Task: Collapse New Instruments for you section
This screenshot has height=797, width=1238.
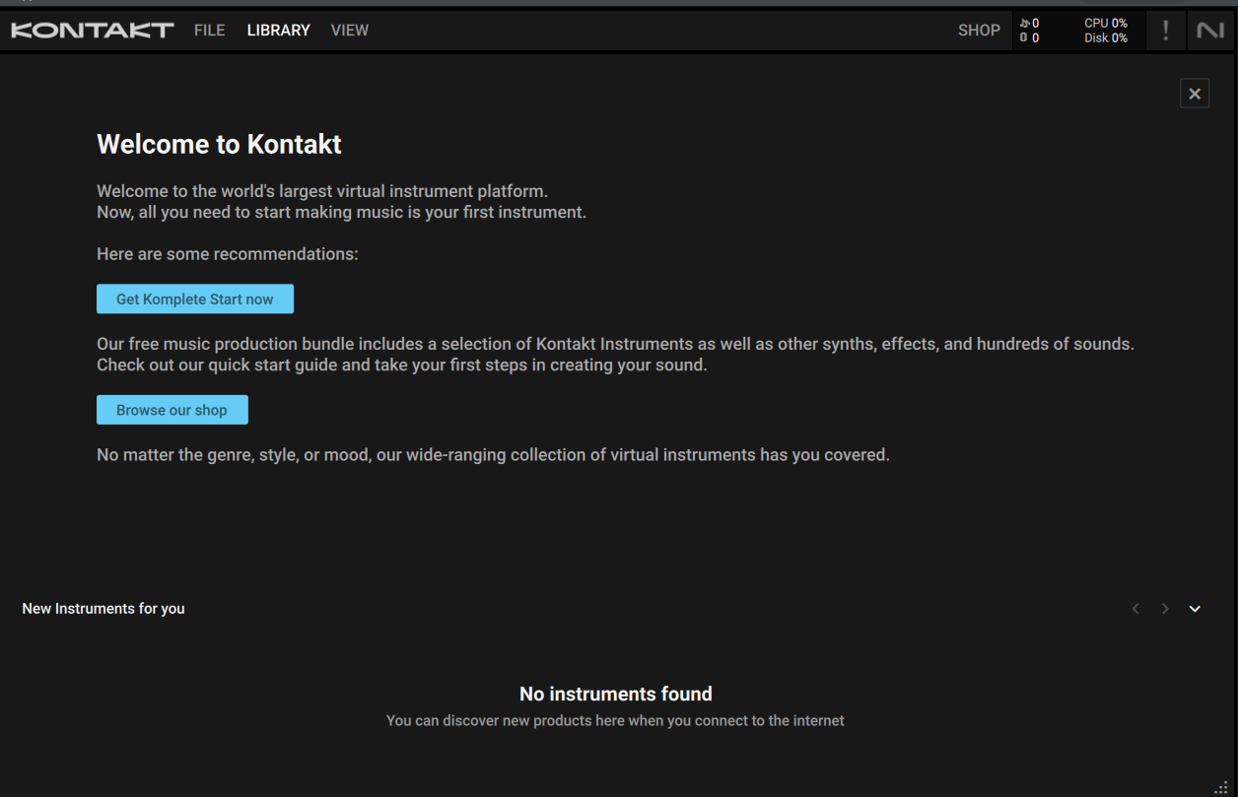Action: 1195,609
